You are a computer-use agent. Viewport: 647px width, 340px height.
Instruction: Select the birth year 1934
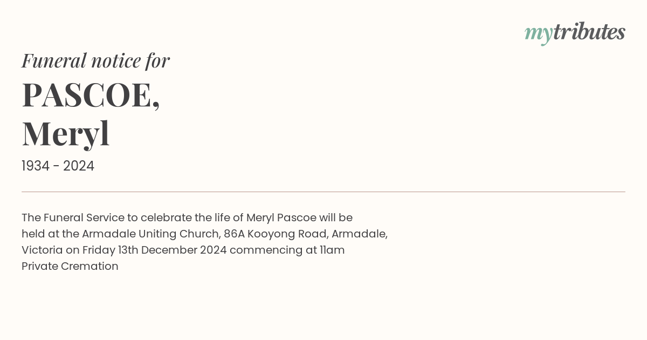click(x=36, y=166)
